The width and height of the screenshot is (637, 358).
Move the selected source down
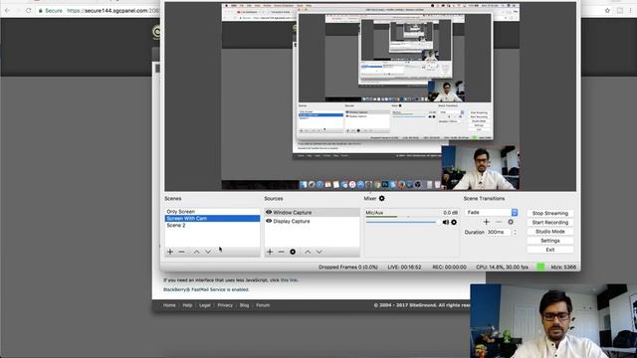pos(319,252)
